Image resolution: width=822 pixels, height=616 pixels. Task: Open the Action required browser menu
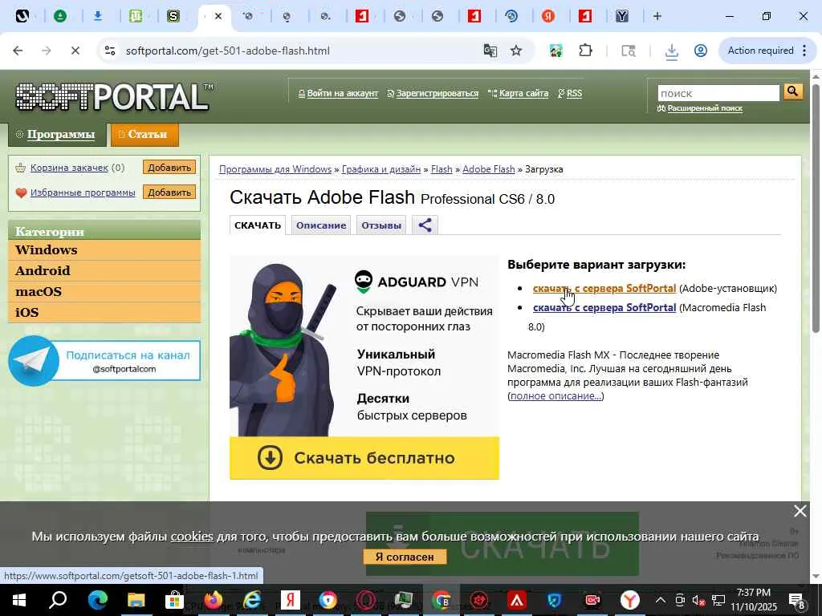(767, 51)
